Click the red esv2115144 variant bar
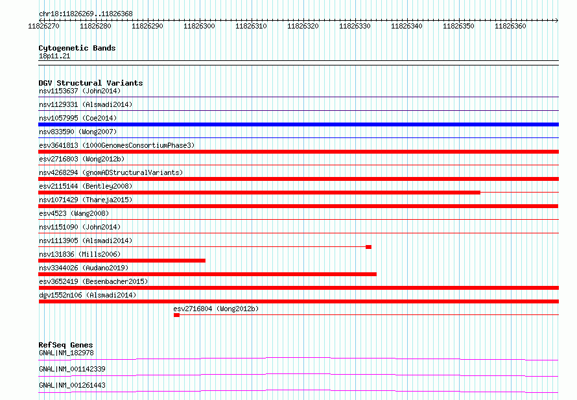Image resolution: width=577 pixels, height=400 pixels. pos(259,193)
